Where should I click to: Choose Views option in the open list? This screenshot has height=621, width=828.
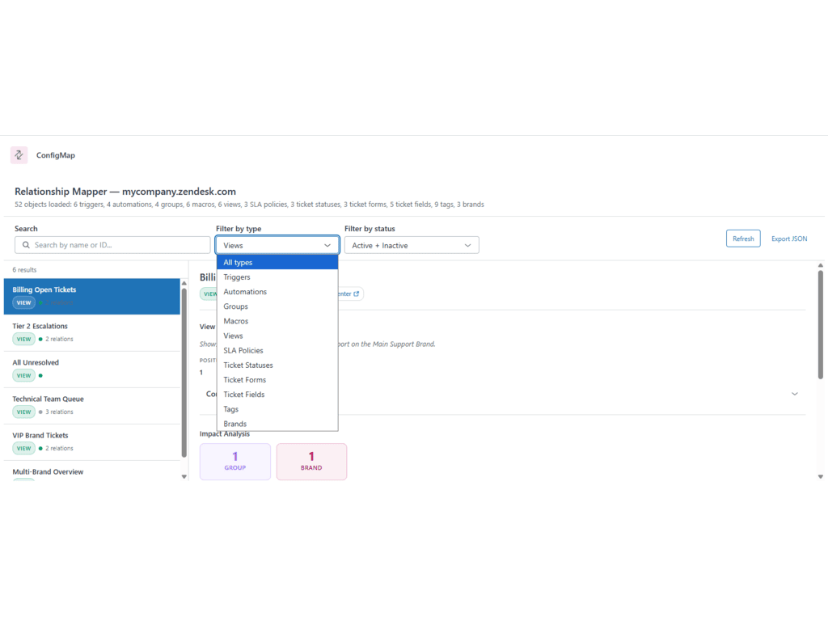point(277,336)
